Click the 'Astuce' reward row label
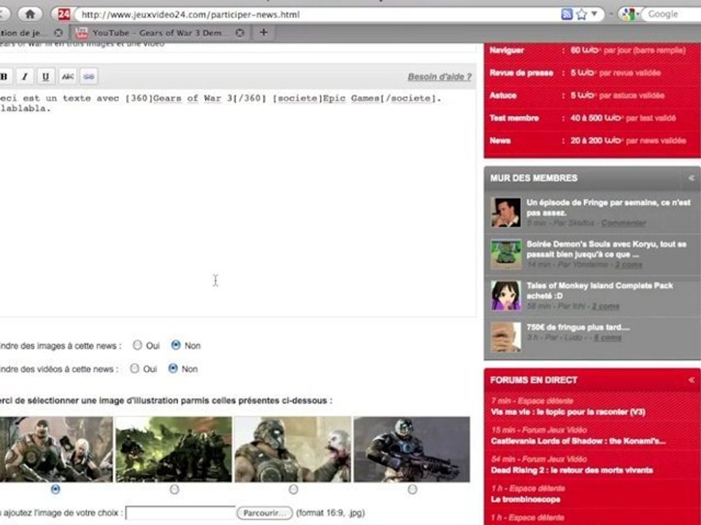 click(503, 95)
